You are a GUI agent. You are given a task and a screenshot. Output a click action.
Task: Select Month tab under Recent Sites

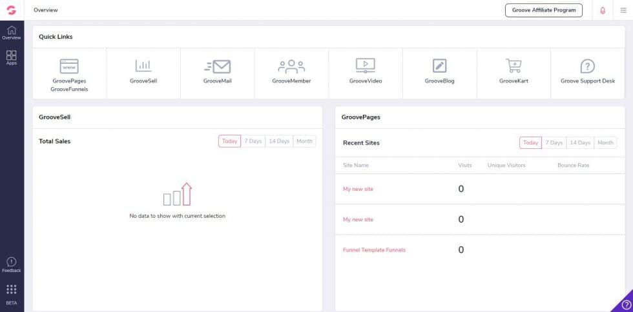pyautogui.click(x=606, y=142)
